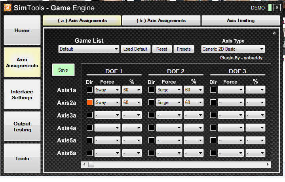The image size is (285, 182).
Task: Open Axis1a DOF 3 Force dropdown
Action: 231,90
